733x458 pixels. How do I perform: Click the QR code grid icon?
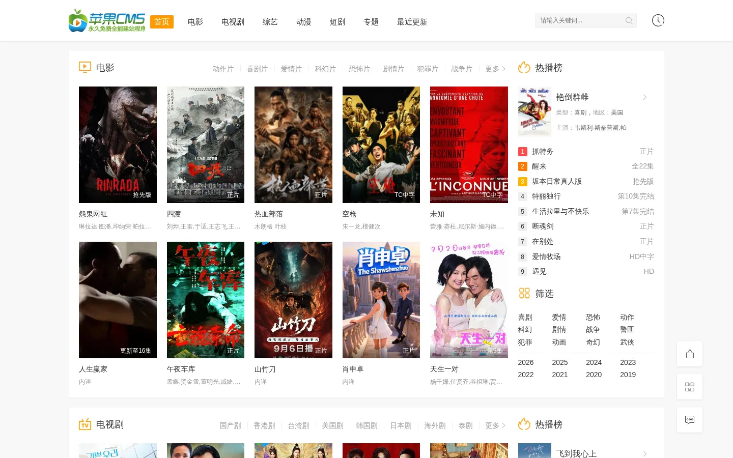[x=690, y=387]
